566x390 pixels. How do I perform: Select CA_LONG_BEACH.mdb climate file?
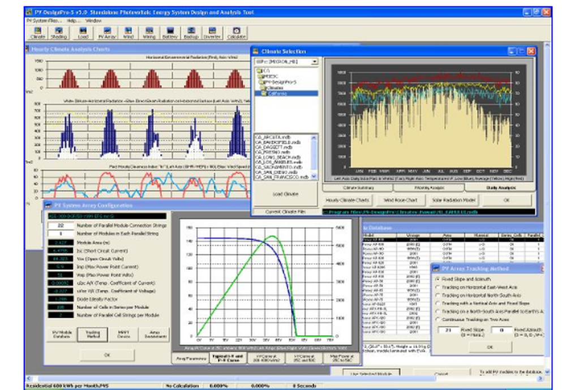[278, 157]
